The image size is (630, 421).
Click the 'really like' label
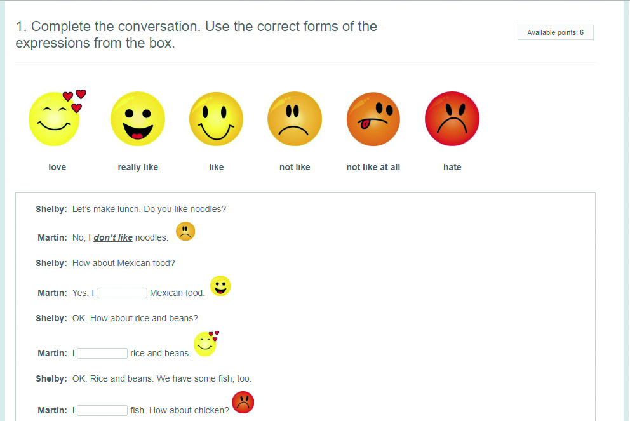point(138,167)
